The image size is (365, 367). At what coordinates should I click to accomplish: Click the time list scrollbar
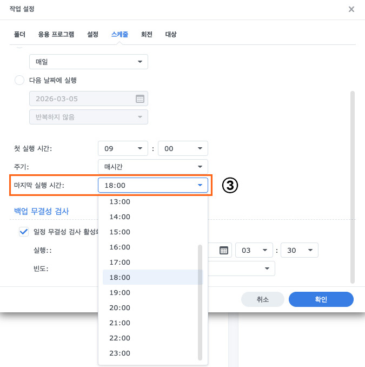pyautogui.click(x=200, y=302)
